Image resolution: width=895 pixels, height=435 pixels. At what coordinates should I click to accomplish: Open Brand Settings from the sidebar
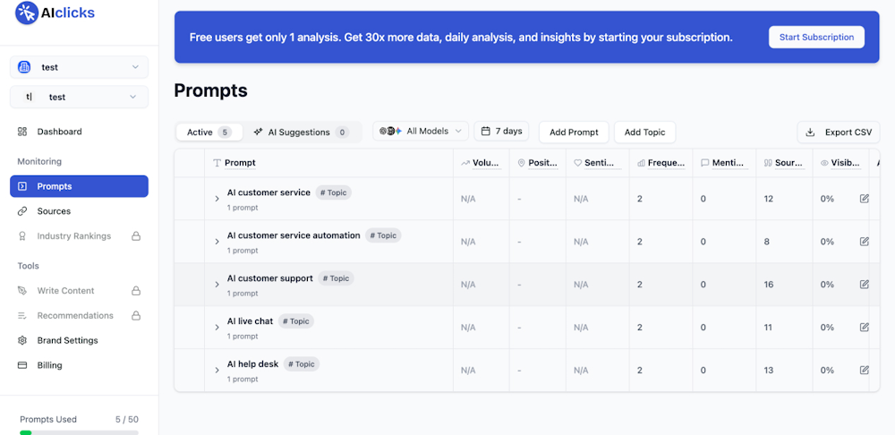click(67, 340)
